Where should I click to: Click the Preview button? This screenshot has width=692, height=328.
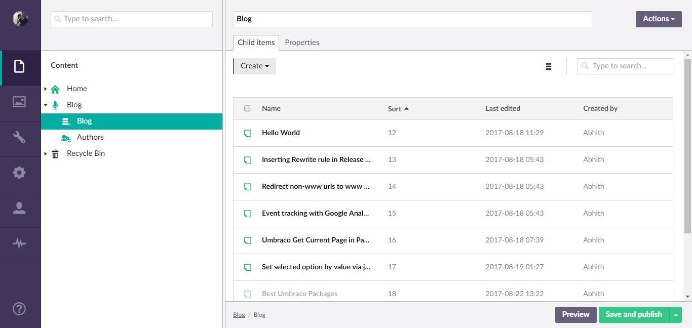coord(575,314)
